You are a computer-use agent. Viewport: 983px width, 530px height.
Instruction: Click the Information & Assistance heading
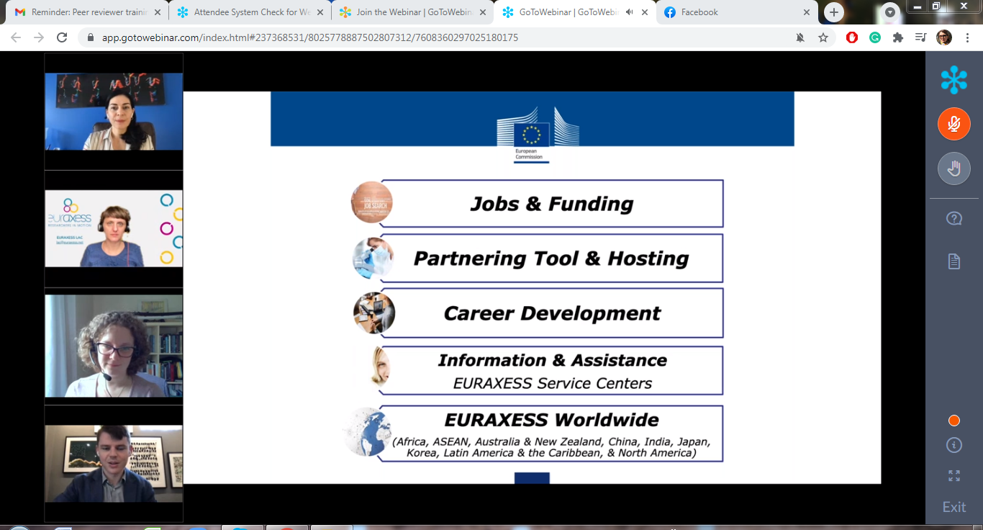coord(552,360)
